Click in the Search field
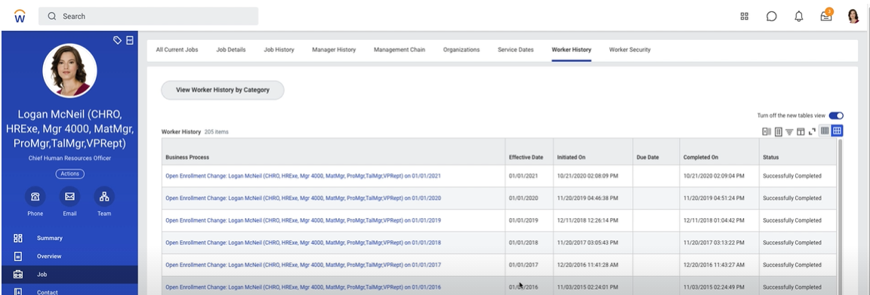 [x=148, y=16]
